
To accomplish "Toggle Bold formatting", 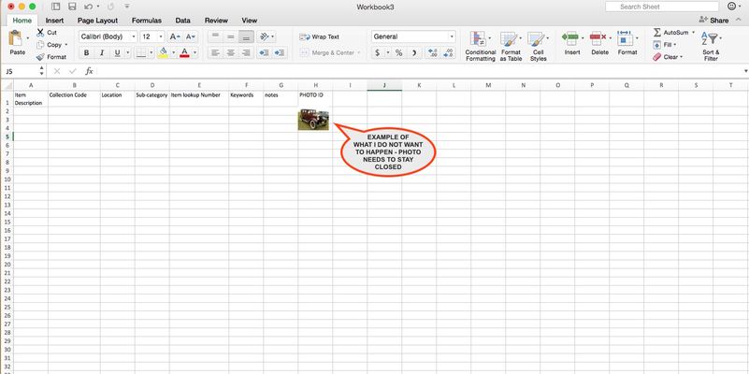I will [86, 52].
